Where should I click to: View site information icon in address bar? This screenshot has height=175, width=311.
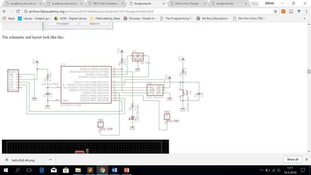[26, 12]
